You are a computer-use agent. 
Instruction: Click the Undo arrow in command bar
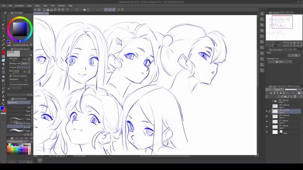click(x=68, y=9)
